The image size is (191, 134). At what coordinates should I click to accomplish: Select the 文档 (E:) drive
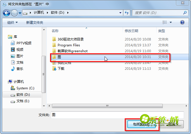(20, 101)
